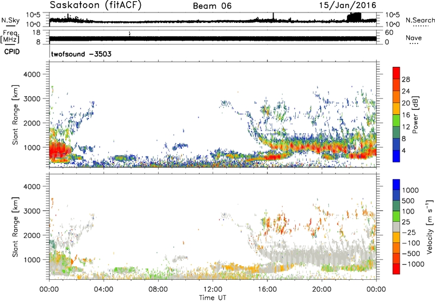Click the '1000' tick on Velocity scale

click(411, 190)
